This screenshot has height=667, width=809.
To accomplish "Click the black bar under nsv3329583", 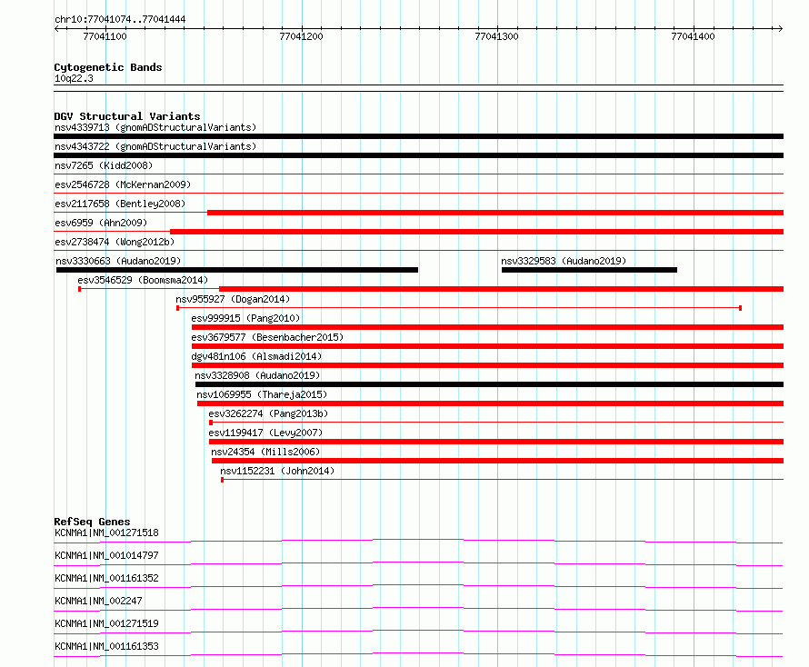I will 589,270.
